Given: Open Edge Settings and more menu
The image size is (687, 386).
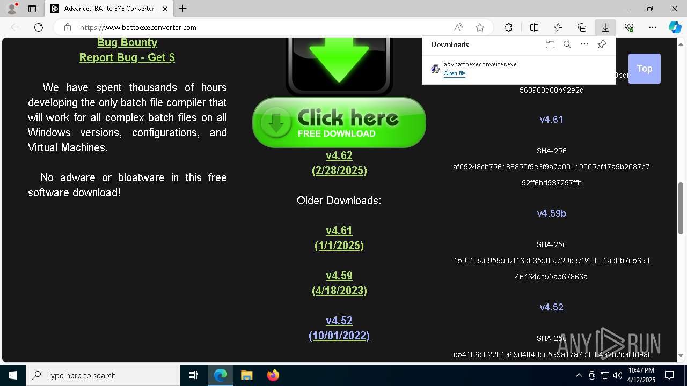Looking at the screenshot, I should click(653, 27).
